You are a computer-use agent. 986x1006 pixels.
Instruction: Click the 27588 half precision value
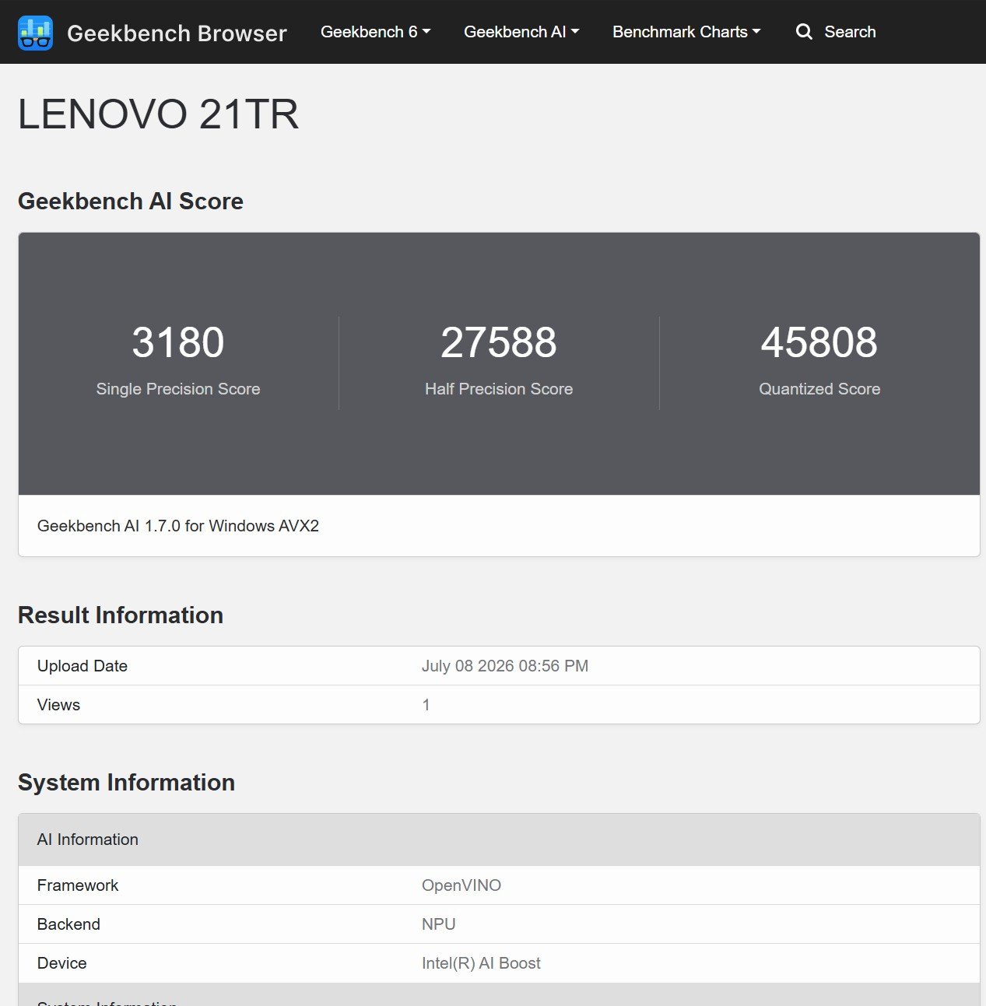tap(499, 342)
